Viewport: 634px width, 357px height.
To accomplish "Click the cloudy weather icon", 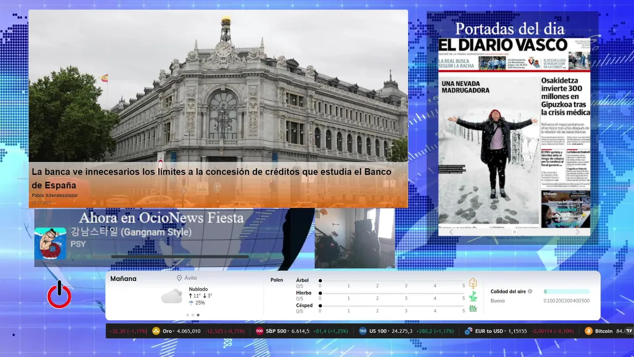I will click(171, 296).
